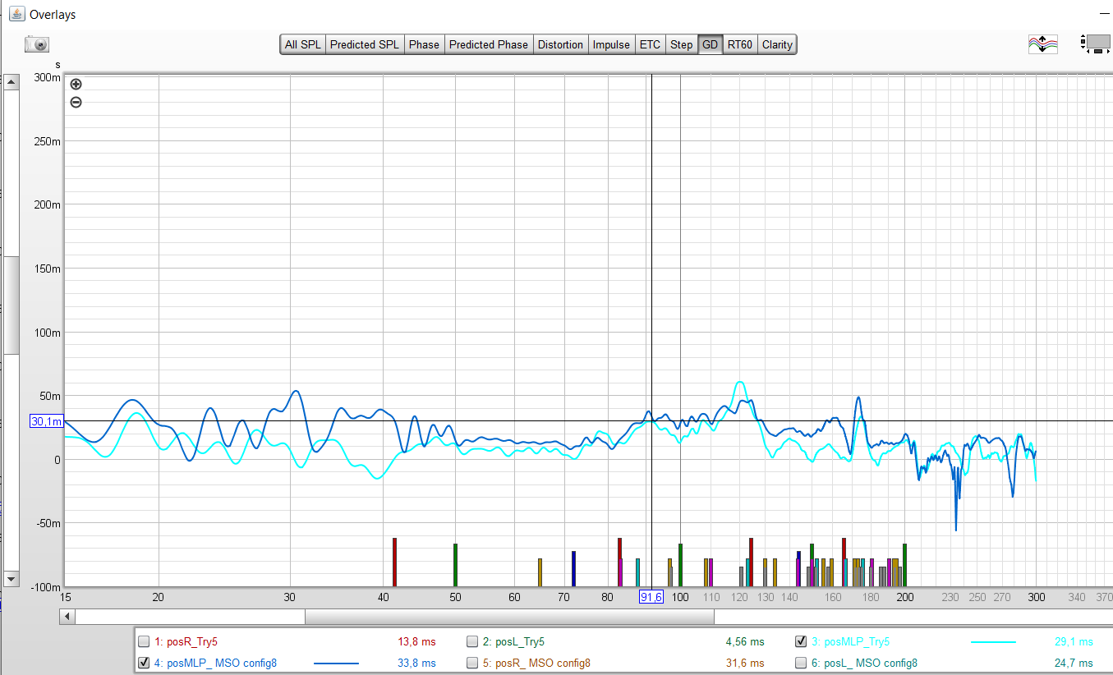Image resolution: width=1113 pixels, height=675 pixels.
Task: Show the Distortion tab
Action: click(560, 44)
